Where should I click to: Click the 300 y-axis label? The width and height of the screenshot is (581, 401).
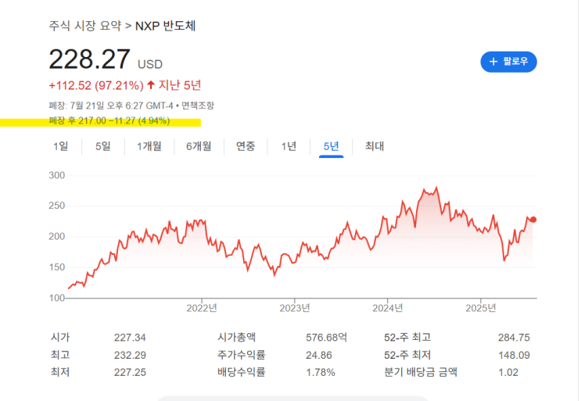point(56,176)
